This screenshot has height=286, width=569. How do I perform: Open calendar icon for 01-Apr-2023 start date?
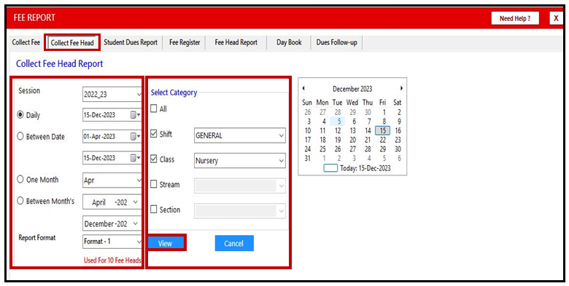point(135,137)
